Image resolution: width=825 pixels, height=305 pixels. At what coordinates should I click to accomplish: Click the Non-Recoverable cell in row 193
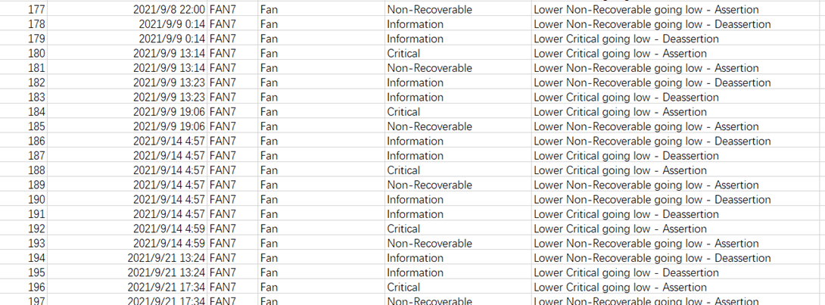click(x=429, y=244)
